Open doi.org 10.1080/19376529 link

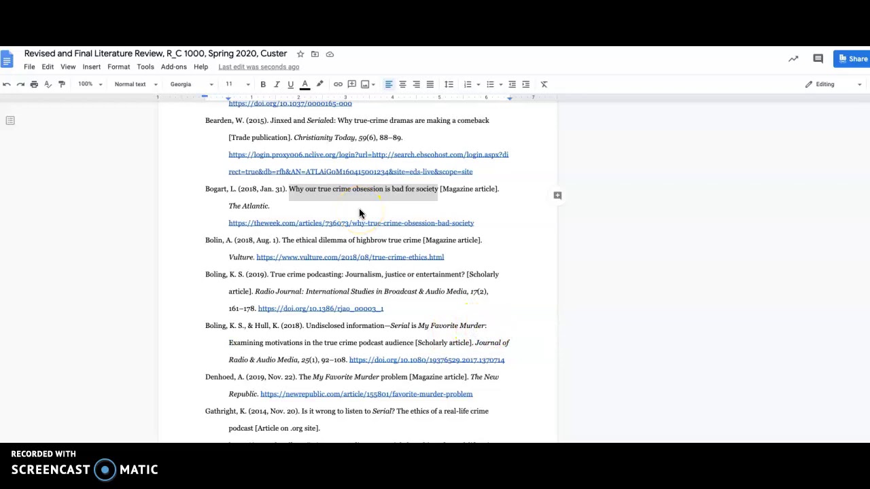click(x=427, y=360)
